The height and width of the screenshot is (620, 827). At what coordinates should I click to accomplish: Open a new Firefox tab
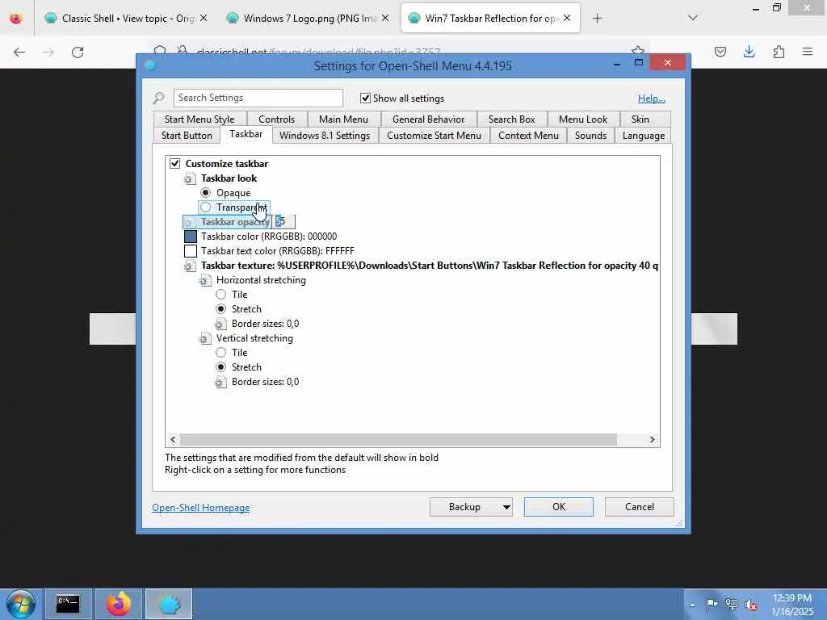(x=597, y=19)
